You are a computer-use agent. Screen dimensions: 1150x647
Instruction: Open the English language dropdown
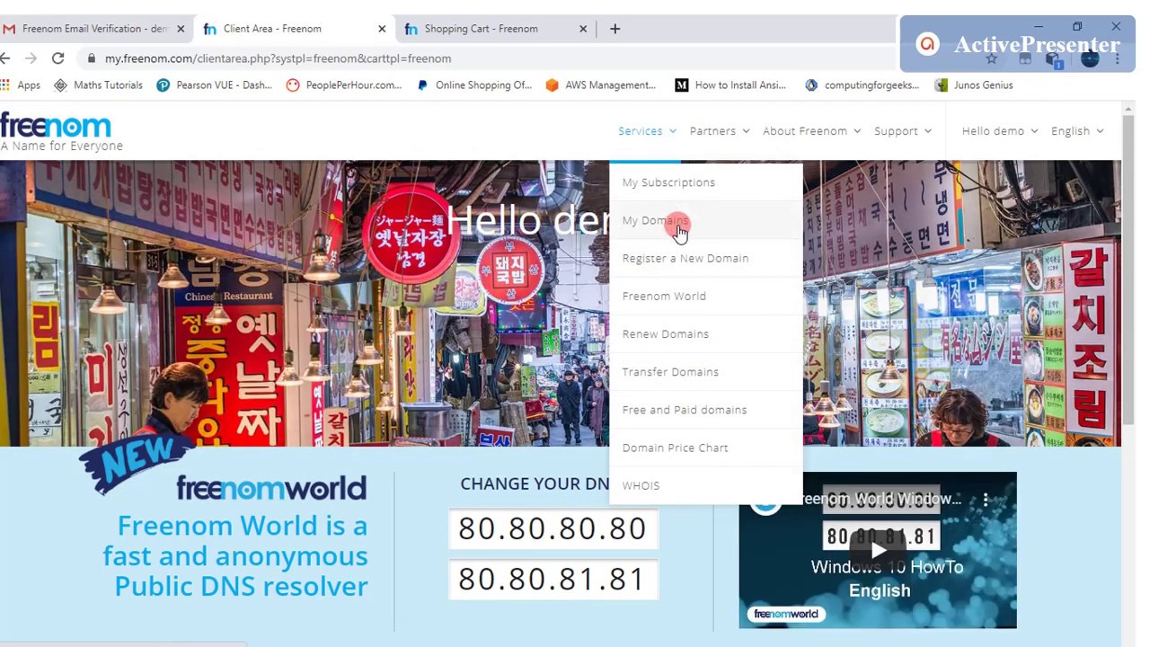pos(1077,131)
